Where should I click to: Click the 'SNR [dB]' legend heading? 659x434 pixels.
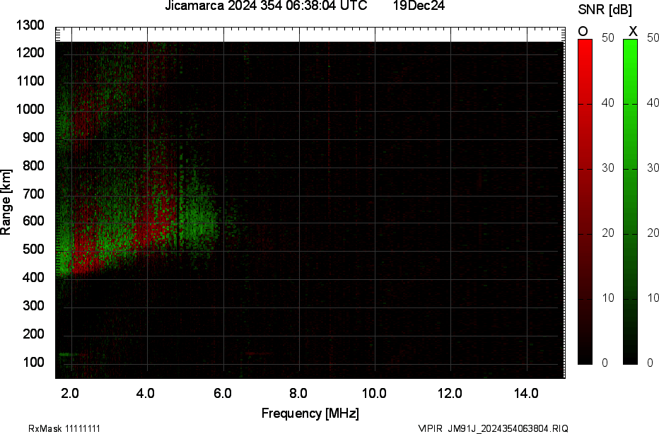point(605,10)
